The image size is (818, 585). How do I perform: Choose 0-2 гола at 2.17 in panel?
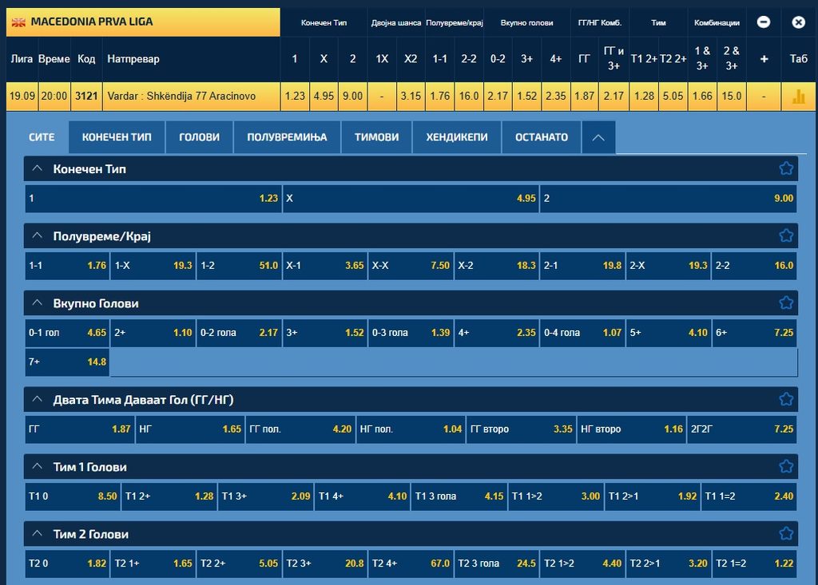click(239, 333)
